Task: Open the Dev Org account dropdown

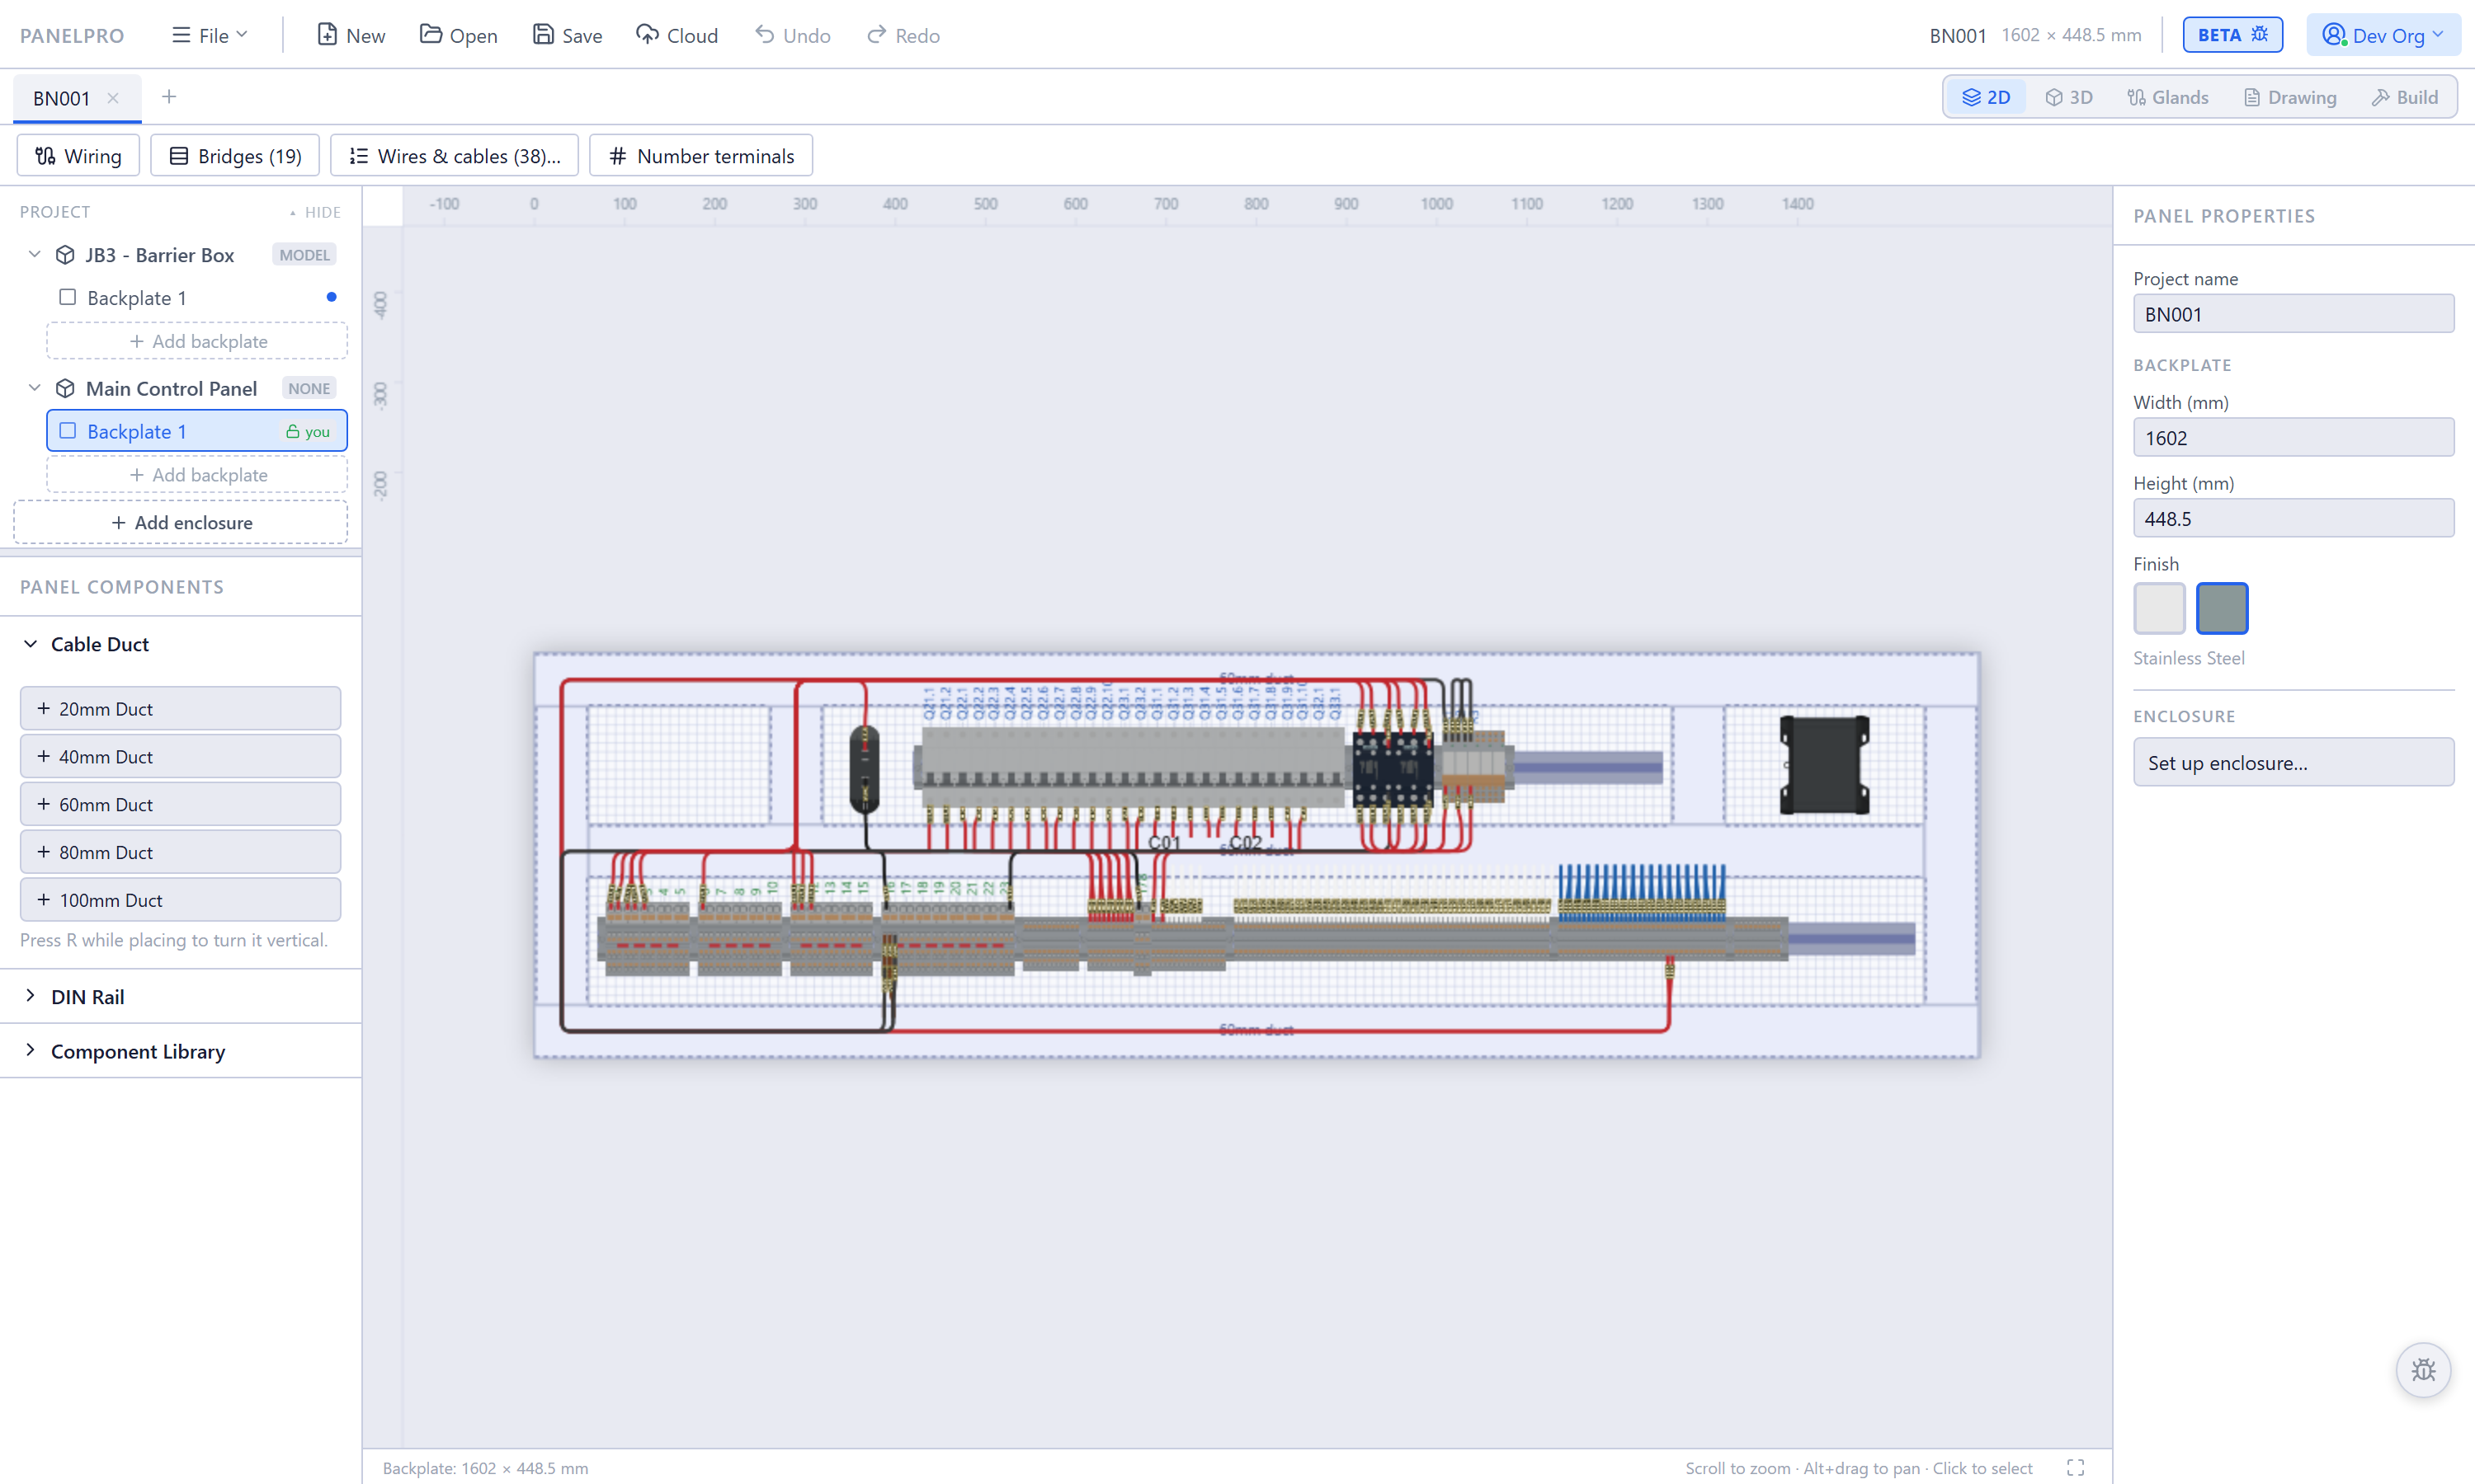Action: coord(2383,35)
